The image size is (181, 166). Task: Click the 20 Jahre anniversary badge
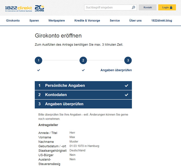40,8
